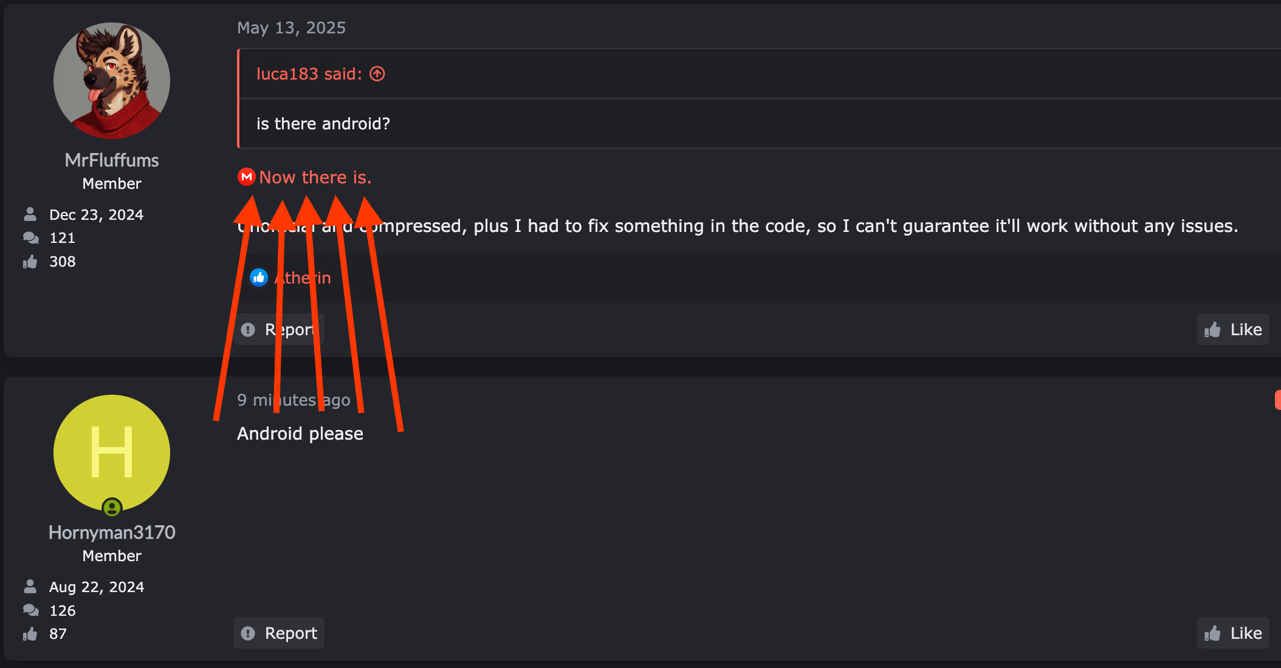
Task: Click thumbs-up icon on MrFluffums Like button
Action: tap(1212, 329)
